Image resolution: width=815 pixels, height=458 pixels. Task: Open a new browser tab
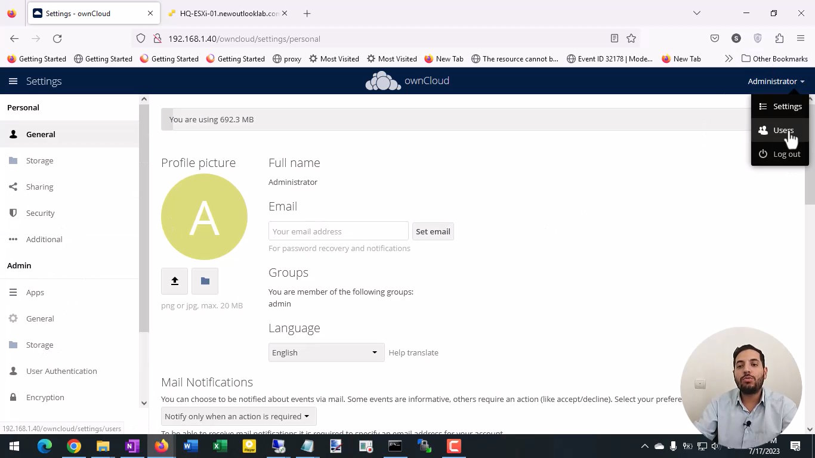pos(307,13)
